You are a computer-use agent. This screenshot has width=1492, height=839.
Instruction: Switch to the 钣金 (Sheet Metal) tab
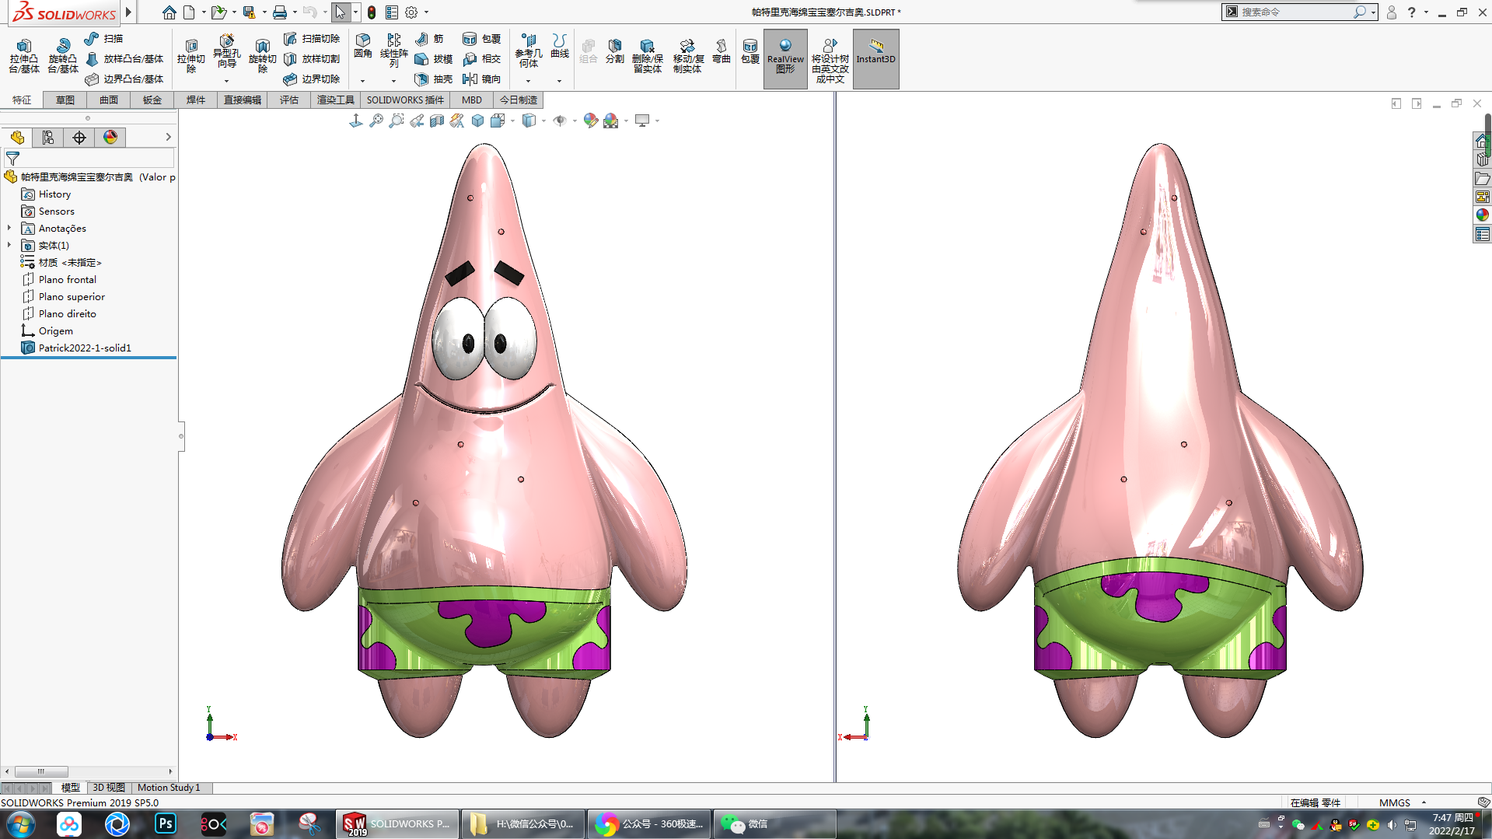152,100
